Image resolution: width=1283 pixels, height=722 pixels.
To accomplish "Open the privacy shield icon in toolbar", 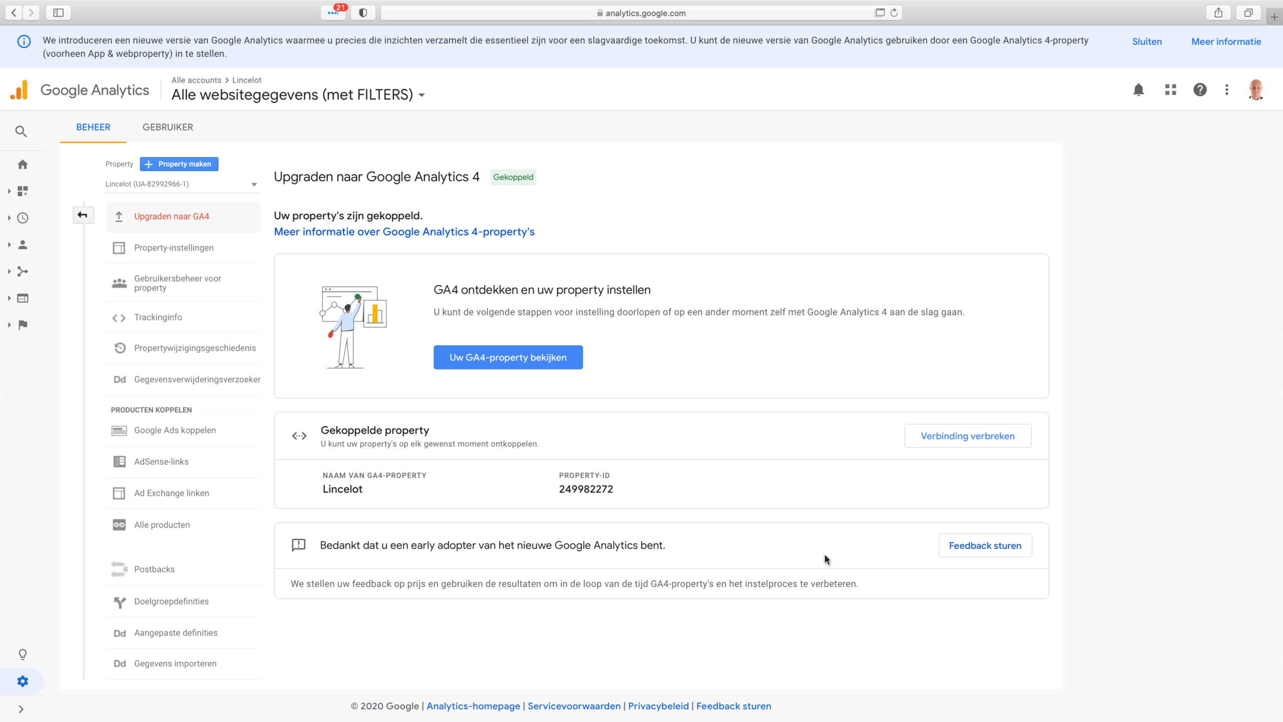I will (x=363, y=13).
